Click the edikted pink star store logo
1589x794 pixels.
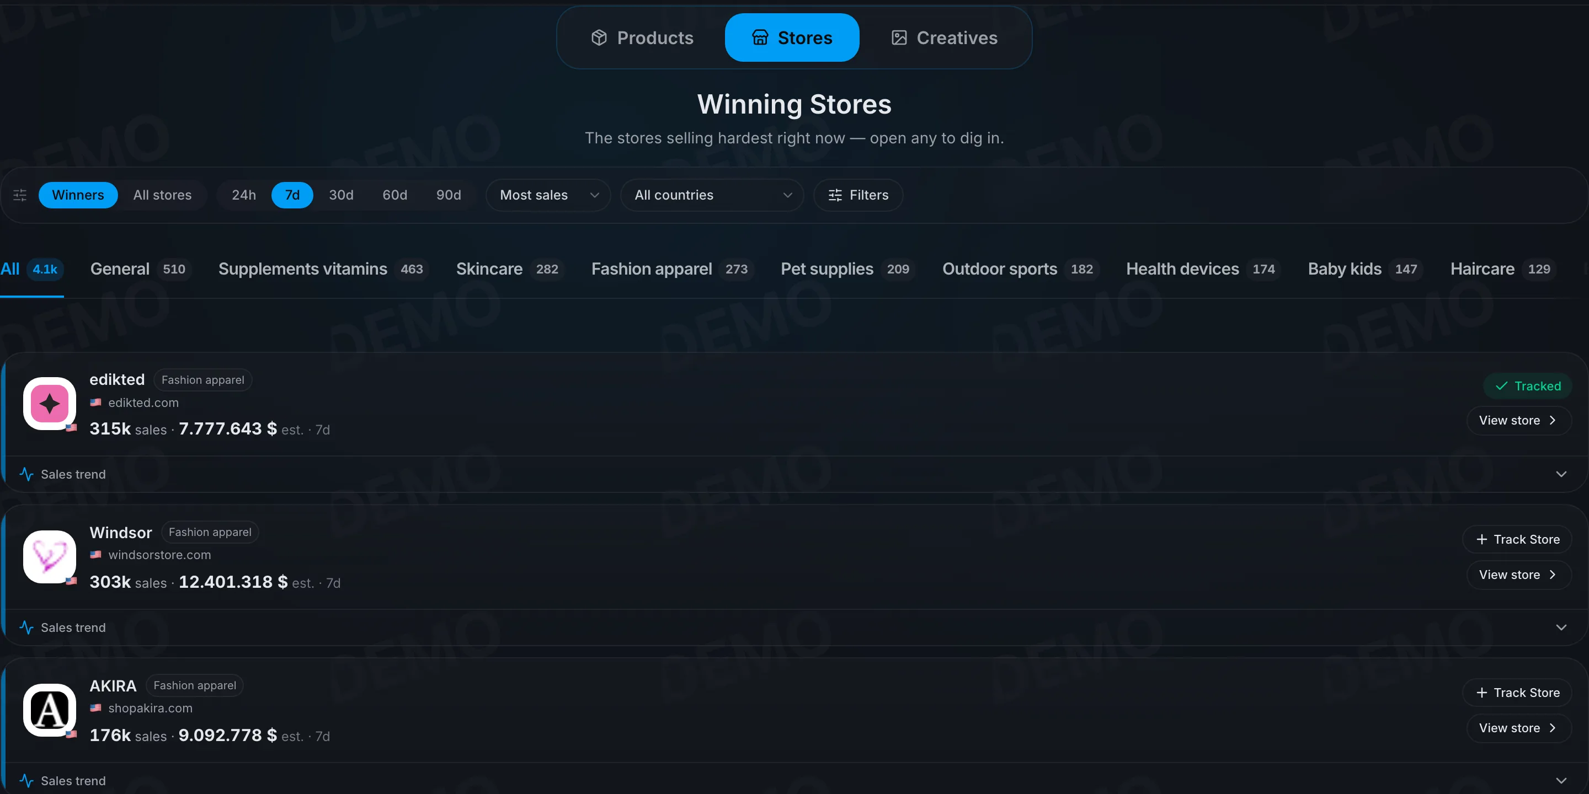pos(49,403)
